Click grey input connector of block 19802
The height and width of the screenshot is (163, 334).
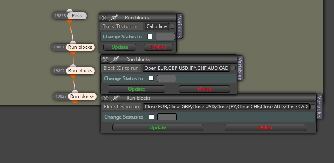pos(73,66)
